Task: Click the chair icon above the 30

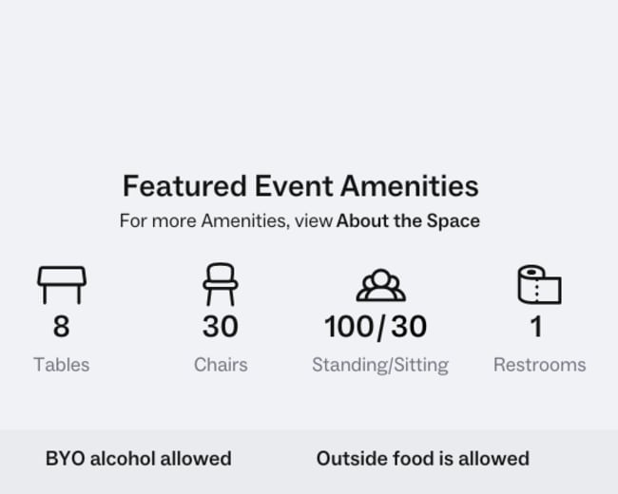Action: pyautogui.click(x=221, y=284)
